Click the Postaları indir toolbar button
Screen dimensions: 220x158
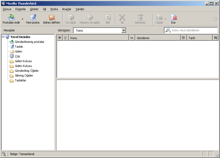11,19
